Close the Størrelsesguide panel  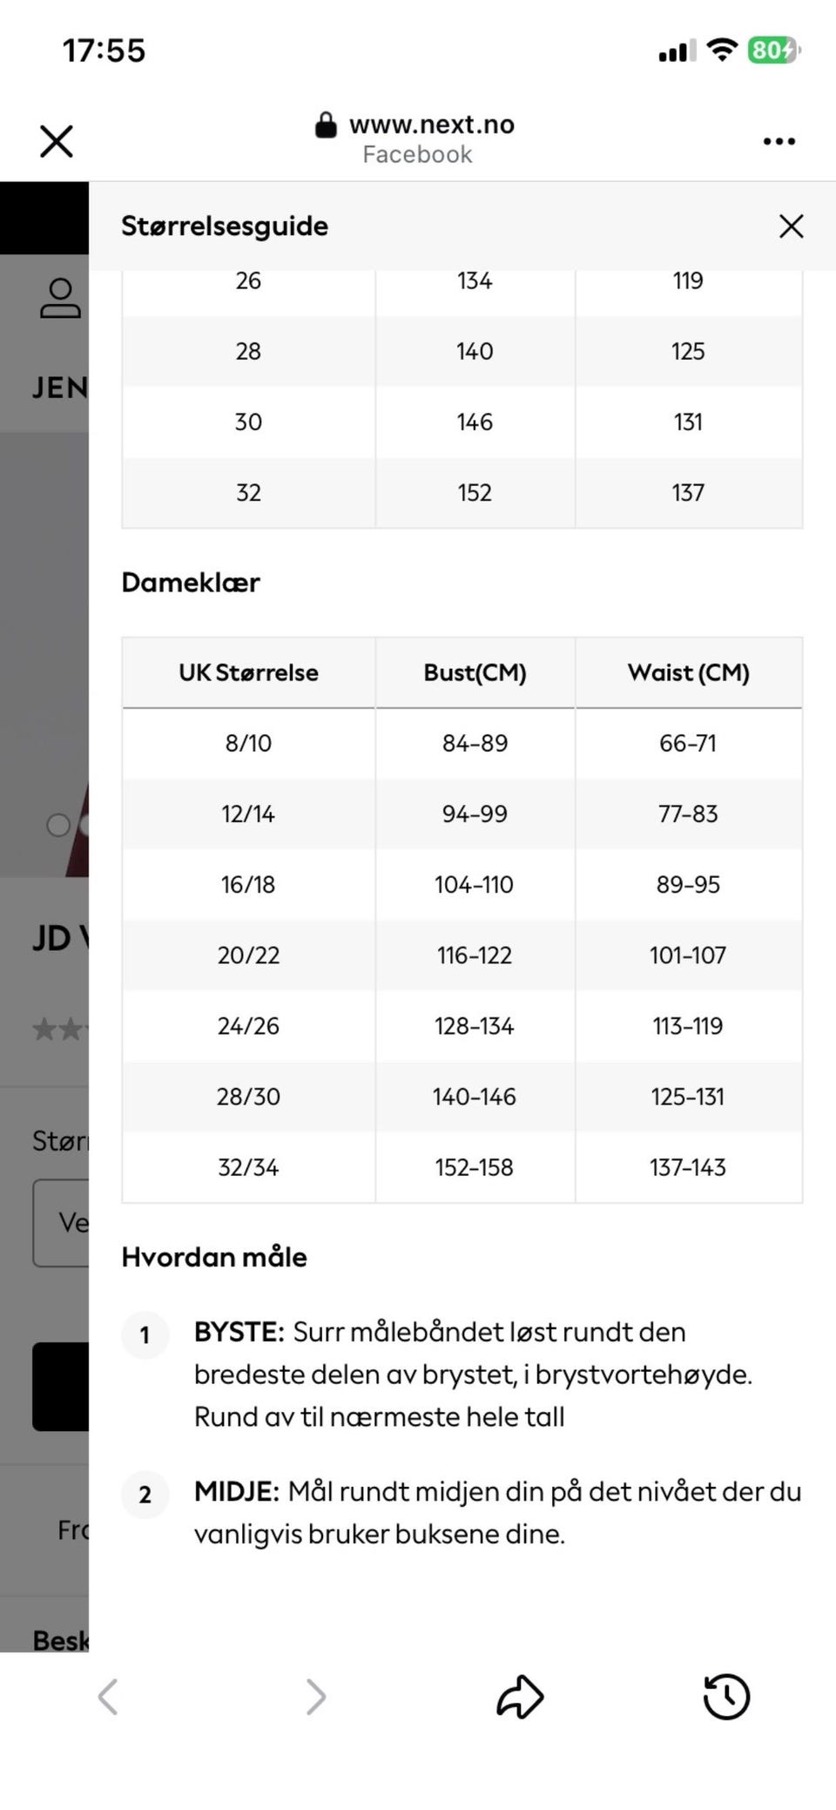click(791, 226)
